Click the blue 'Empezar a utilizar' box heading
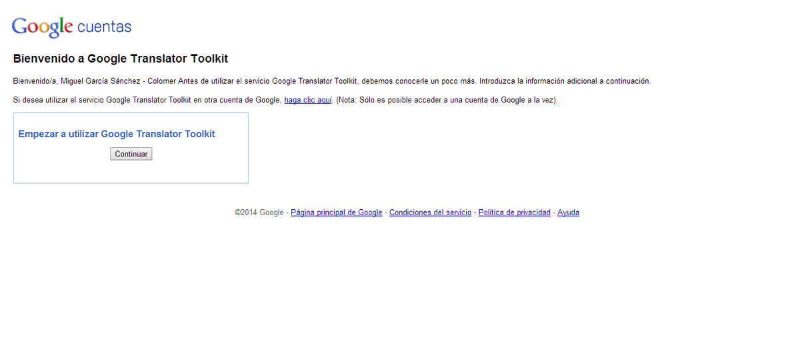The image size is (800, 357). click(x=117, y=134)
